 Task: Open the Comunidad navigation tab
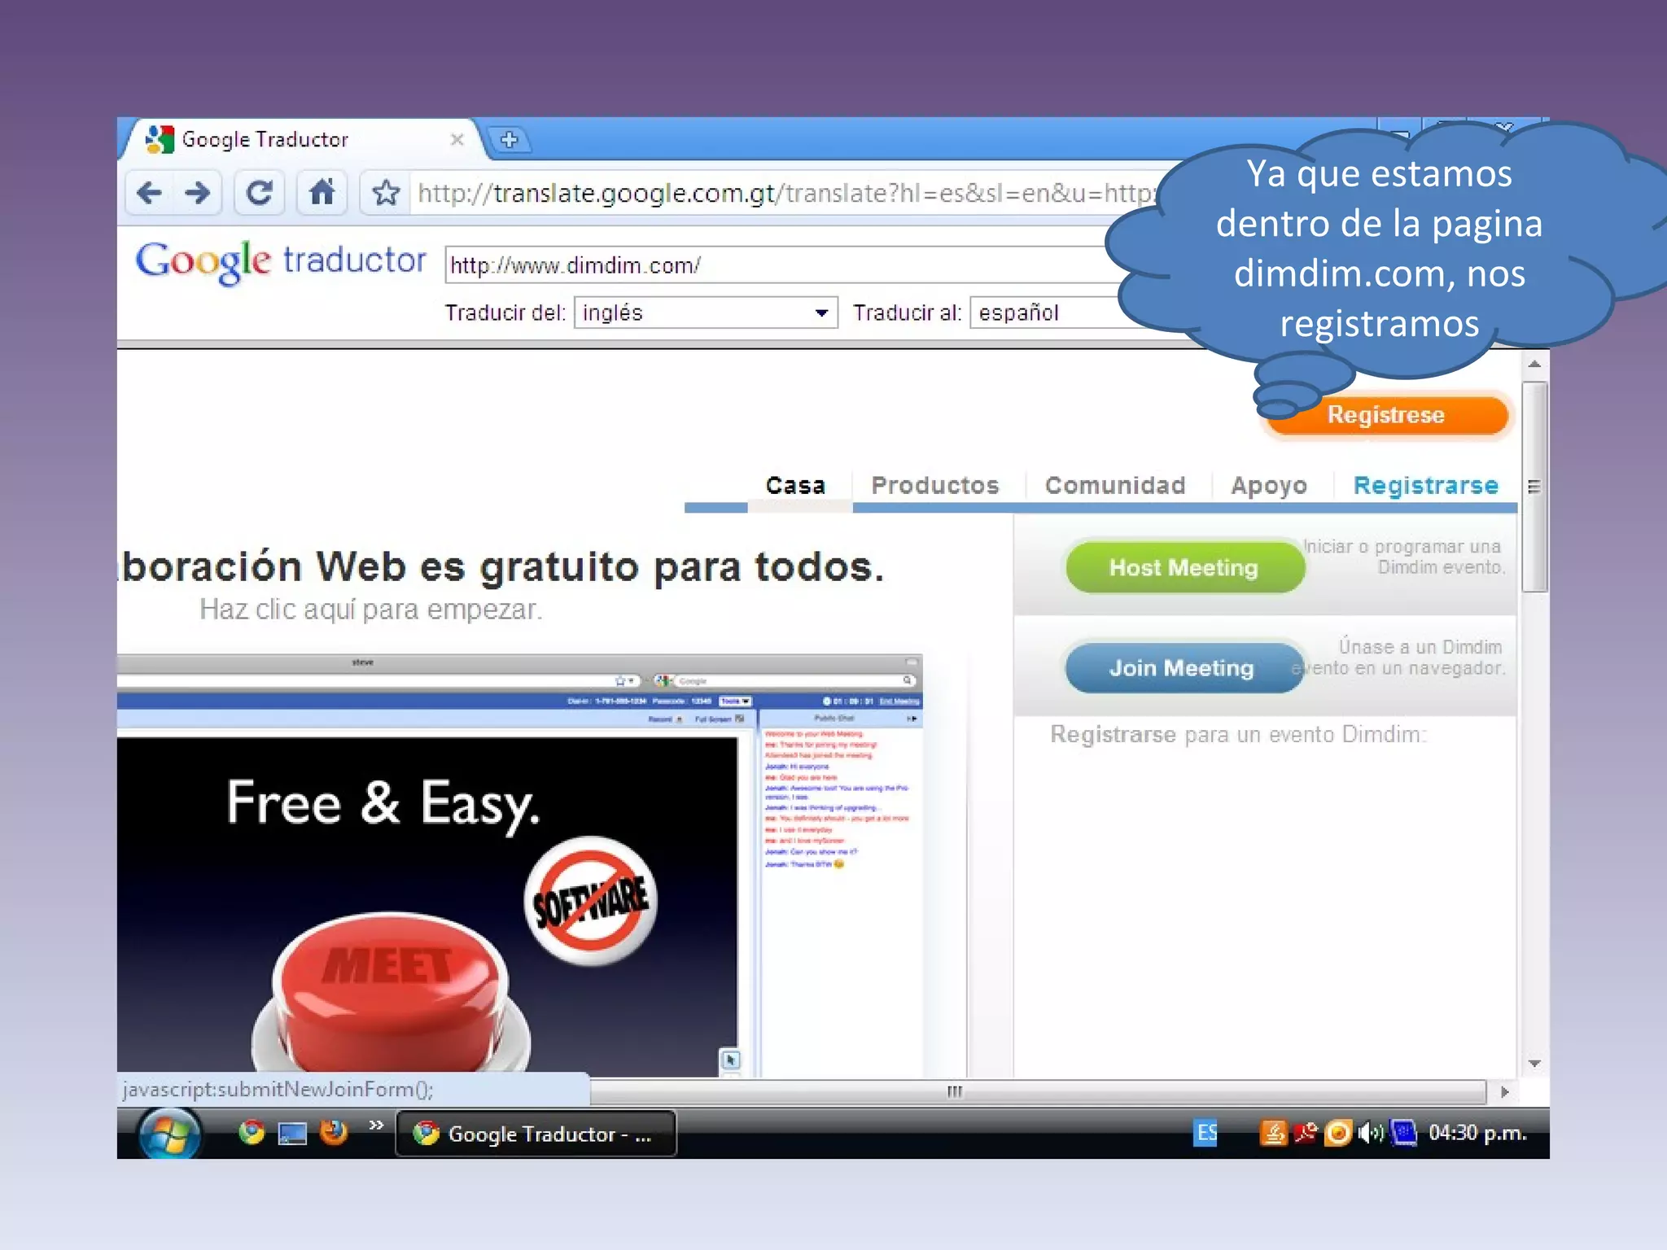(1115, 486)
